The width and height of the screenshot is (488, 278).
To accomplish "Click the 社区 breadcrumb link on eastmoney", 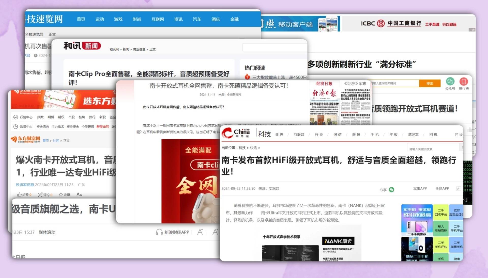I will click(56, 141).
